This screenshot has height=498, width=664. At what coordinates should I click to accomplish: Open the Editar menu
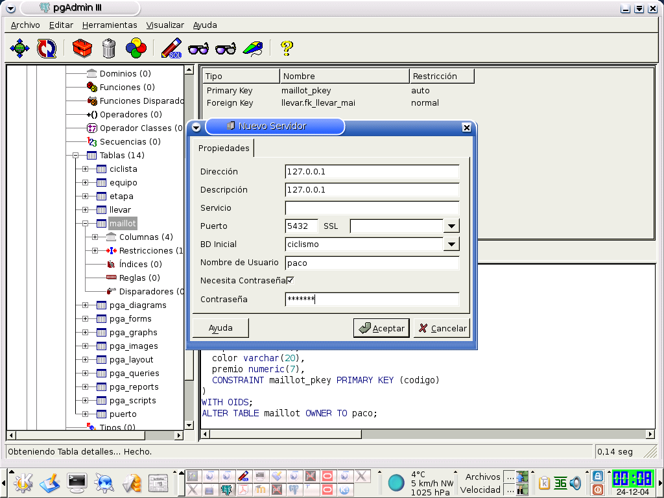coord(61,25)
